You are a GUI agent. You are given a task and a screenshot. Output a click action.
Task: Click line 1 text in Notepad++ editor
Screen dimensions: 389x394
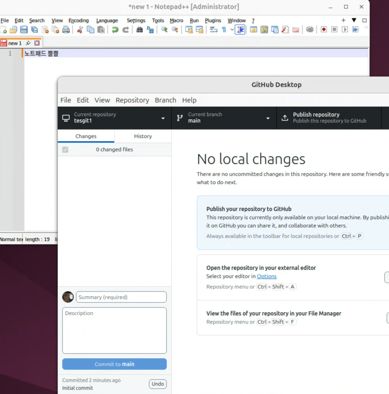click(41, 53)
